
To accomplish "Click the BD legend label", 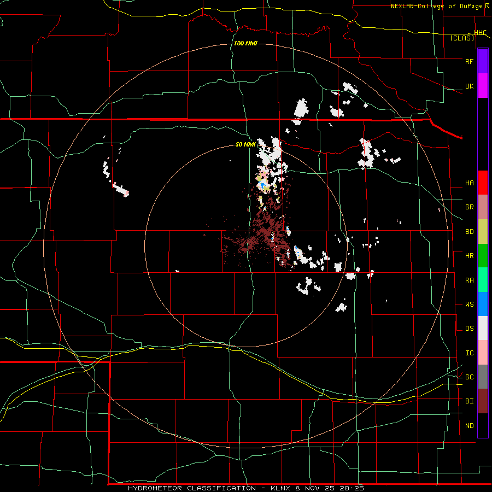I will (x=469, y=232).
